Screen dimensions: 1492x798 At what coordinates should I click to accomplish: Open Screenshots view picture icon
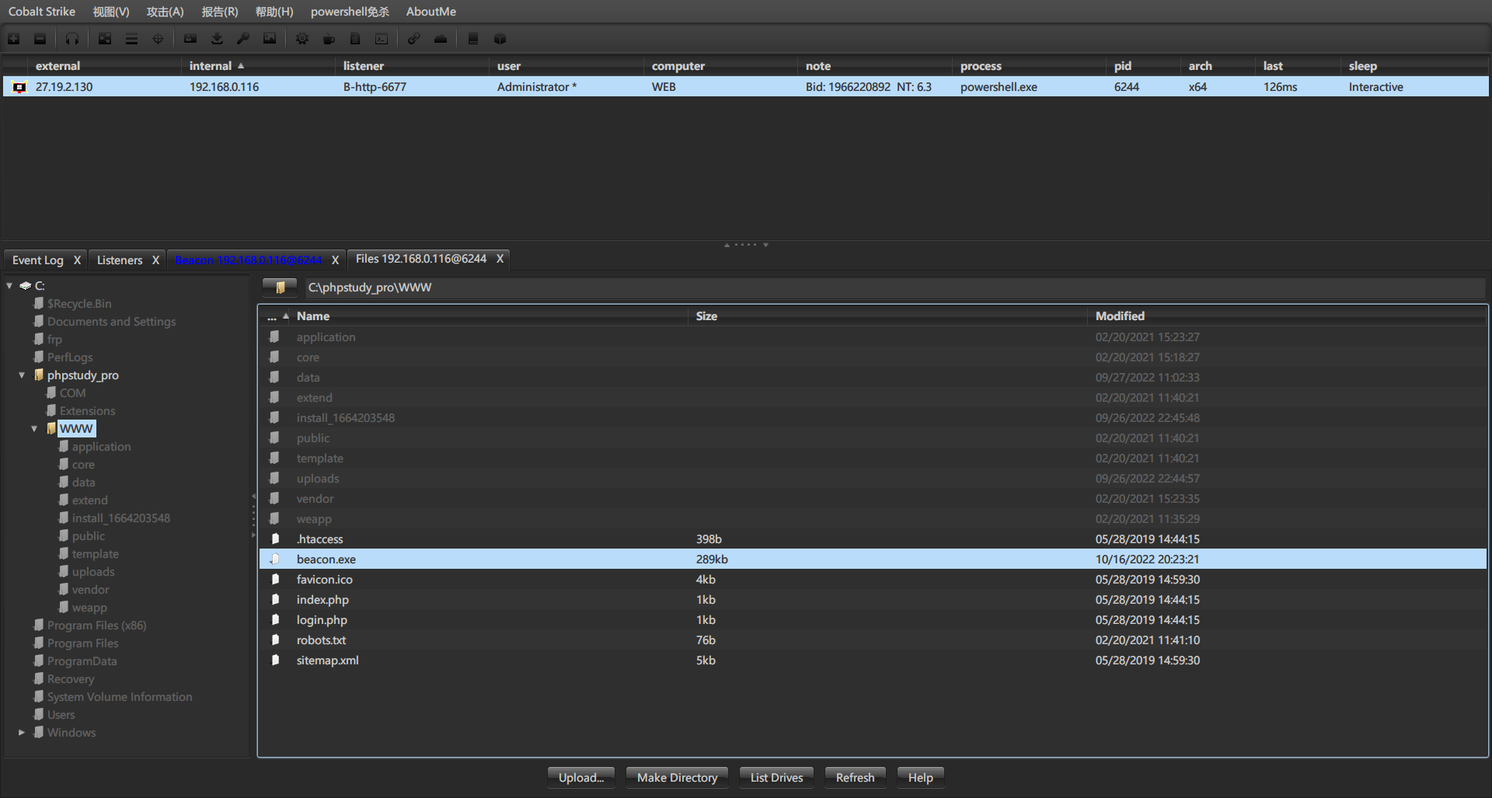[x=270, y=39]
